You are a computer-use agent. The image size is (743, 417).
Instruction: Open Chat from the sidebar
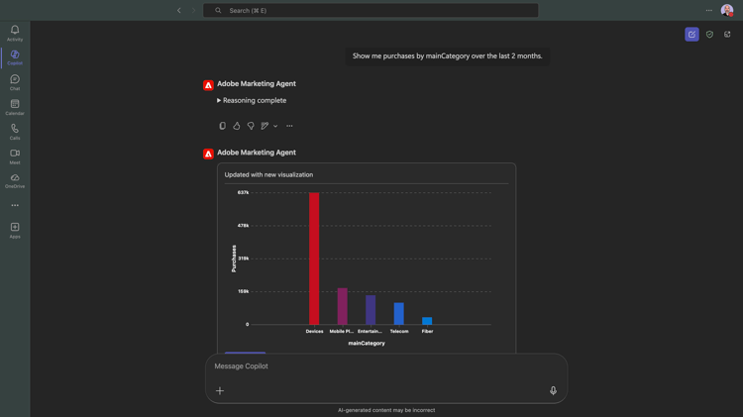(x=15, y=82)
